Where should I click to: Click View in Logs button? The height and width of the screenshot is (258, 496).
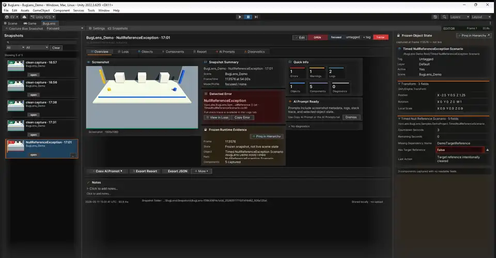point(217,118)
